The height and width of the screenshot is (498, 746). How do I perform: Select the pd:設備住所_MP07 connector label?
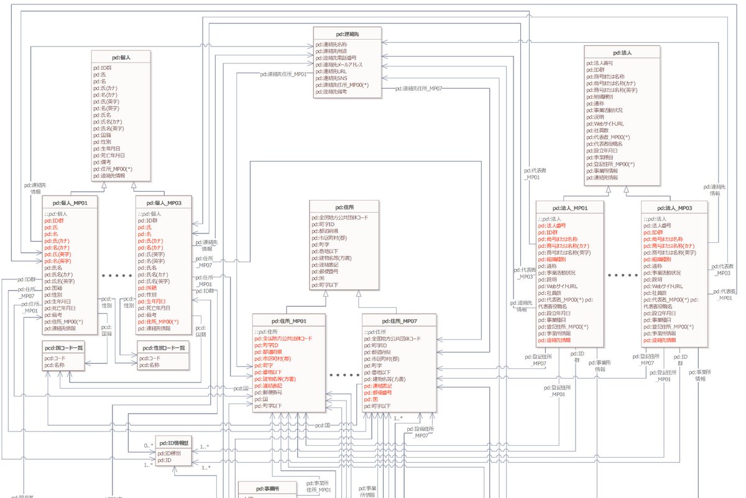click(421, 432)
